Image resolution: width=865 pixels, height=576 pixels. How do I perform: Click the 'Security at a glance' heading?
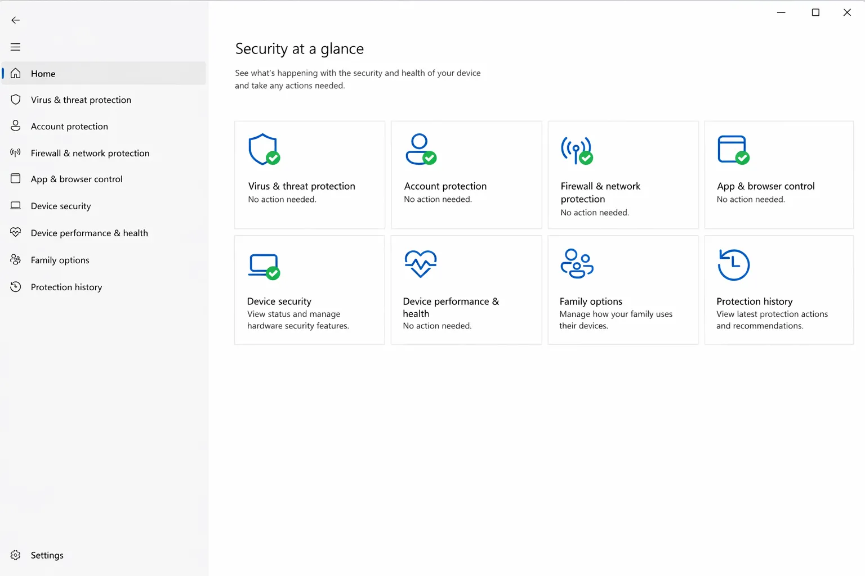300,49
